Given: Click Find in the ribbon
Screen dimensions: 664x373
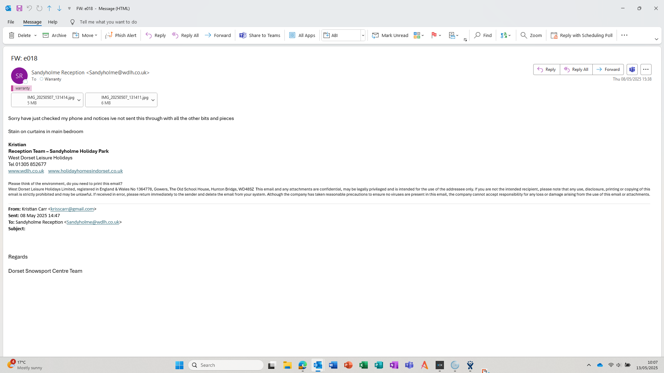Looking at the screenshot, I should tap(483, 35).
